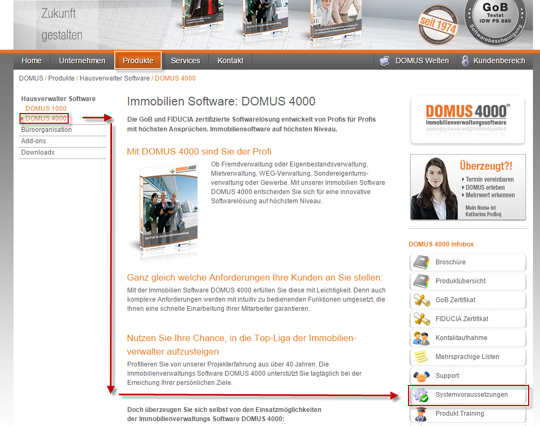
Task: Click the header's leftmost product box image
Action: (202, 16)
